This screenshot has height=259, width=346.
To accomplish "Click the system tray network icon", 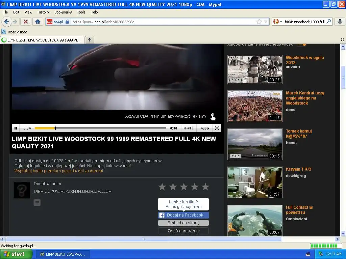I will pos(321,254).
